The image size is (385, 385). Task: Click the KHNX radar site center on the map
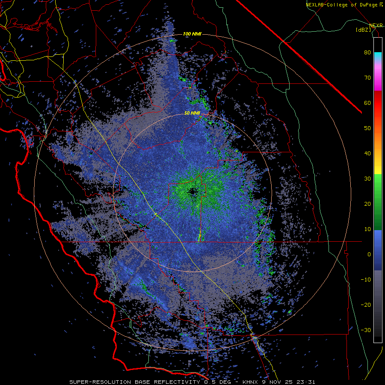pyautogui.click(x=192, y=192)
